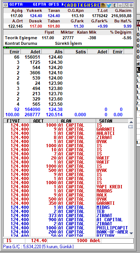Click the small x icon left of GIPTA title
Viewport: 140px width, 253px height.
click(6, 5)
